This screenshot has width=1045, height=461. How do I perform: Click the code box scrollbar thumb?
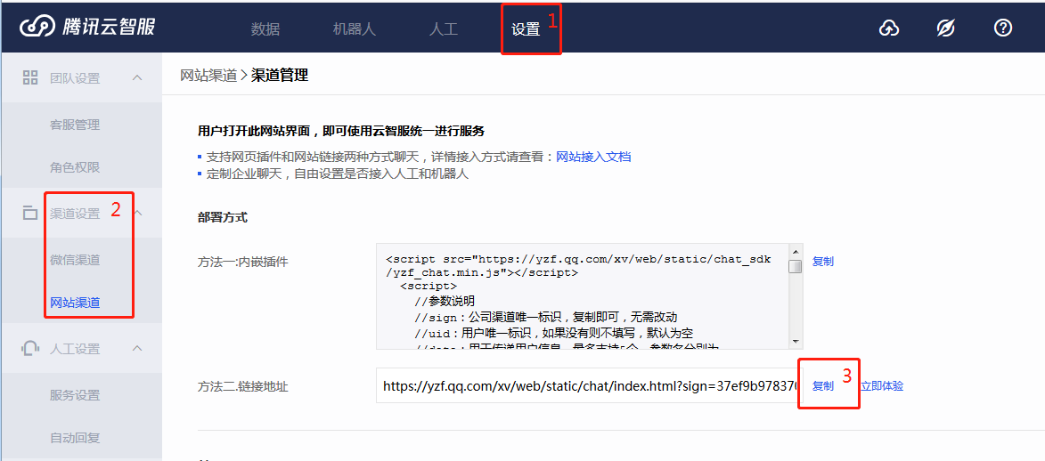point(795,266)
